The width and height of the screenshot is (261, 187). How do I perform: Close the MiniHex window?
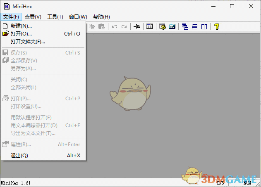point(251,6)
